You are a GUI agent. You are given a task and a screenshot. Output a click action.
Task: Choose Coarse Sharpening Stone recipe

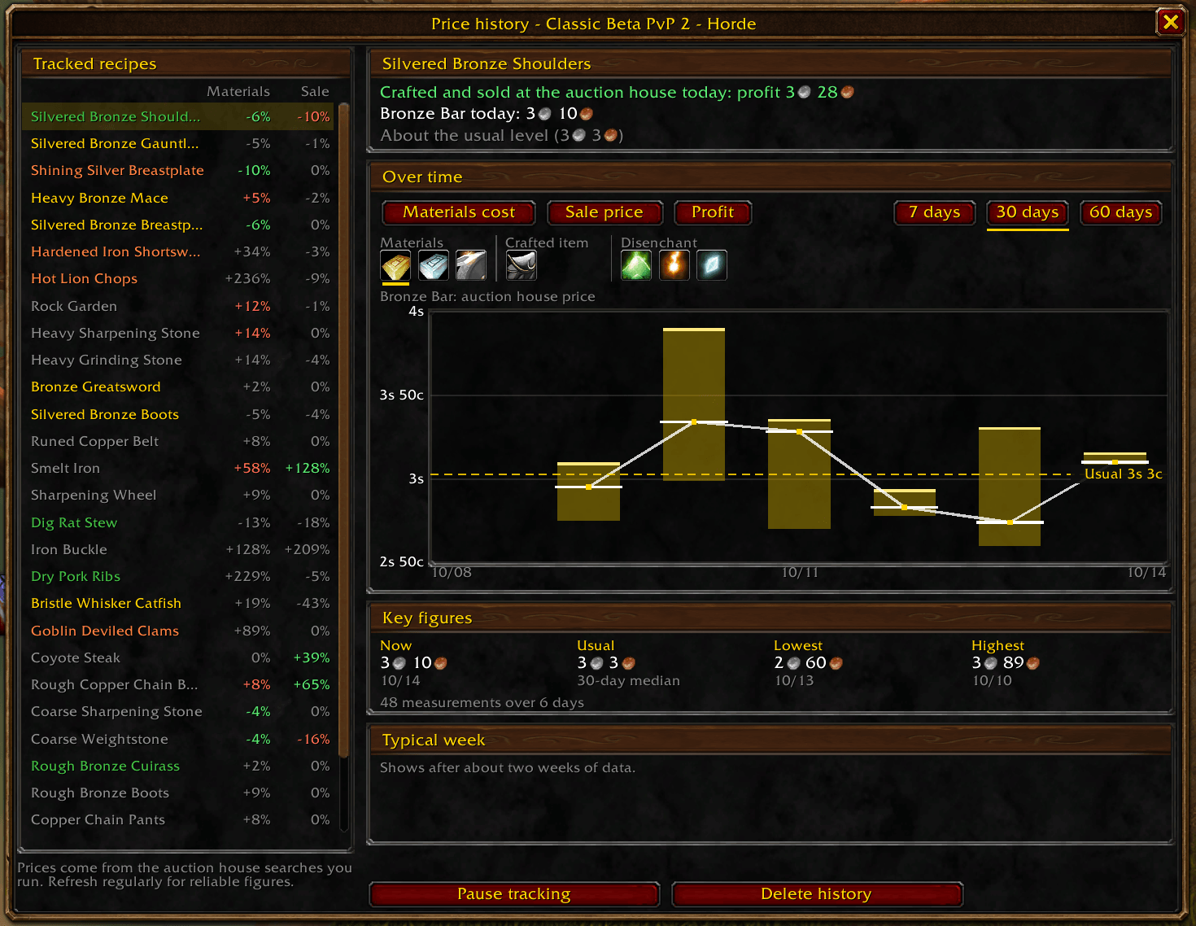pos(180,711)
